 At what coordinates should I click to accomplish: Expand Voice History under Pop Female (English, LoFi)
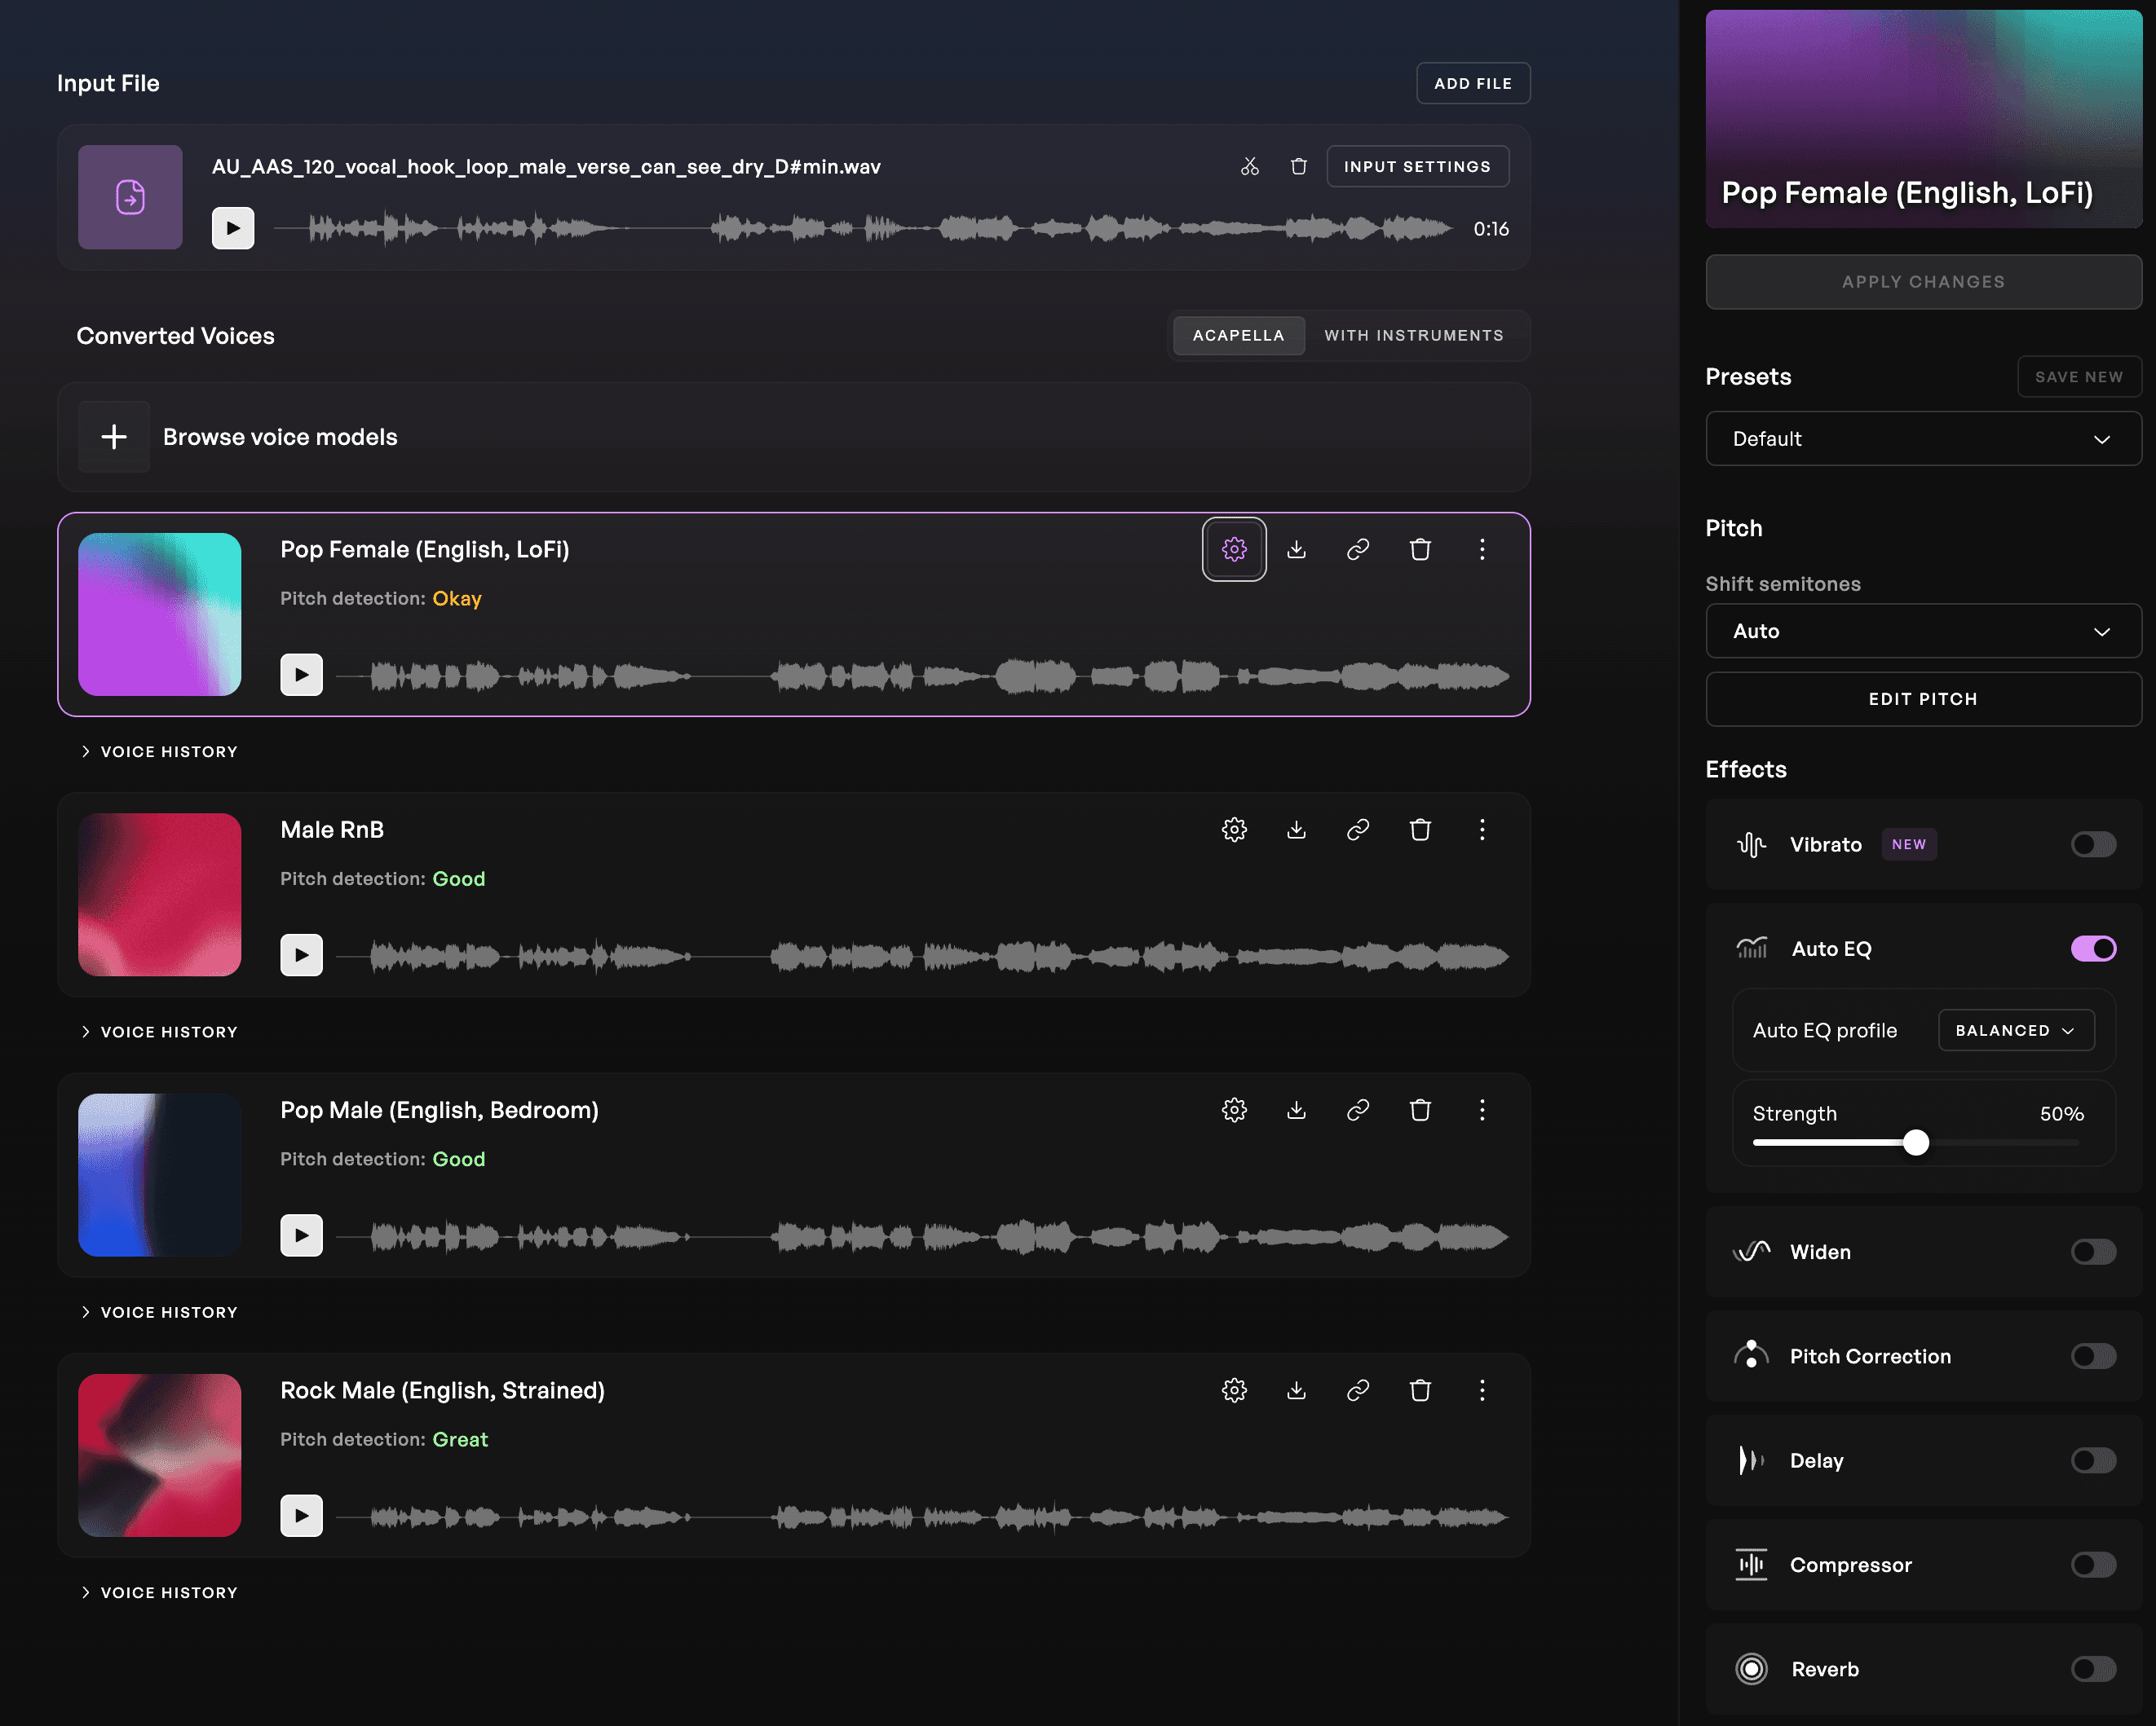[160, 751]
